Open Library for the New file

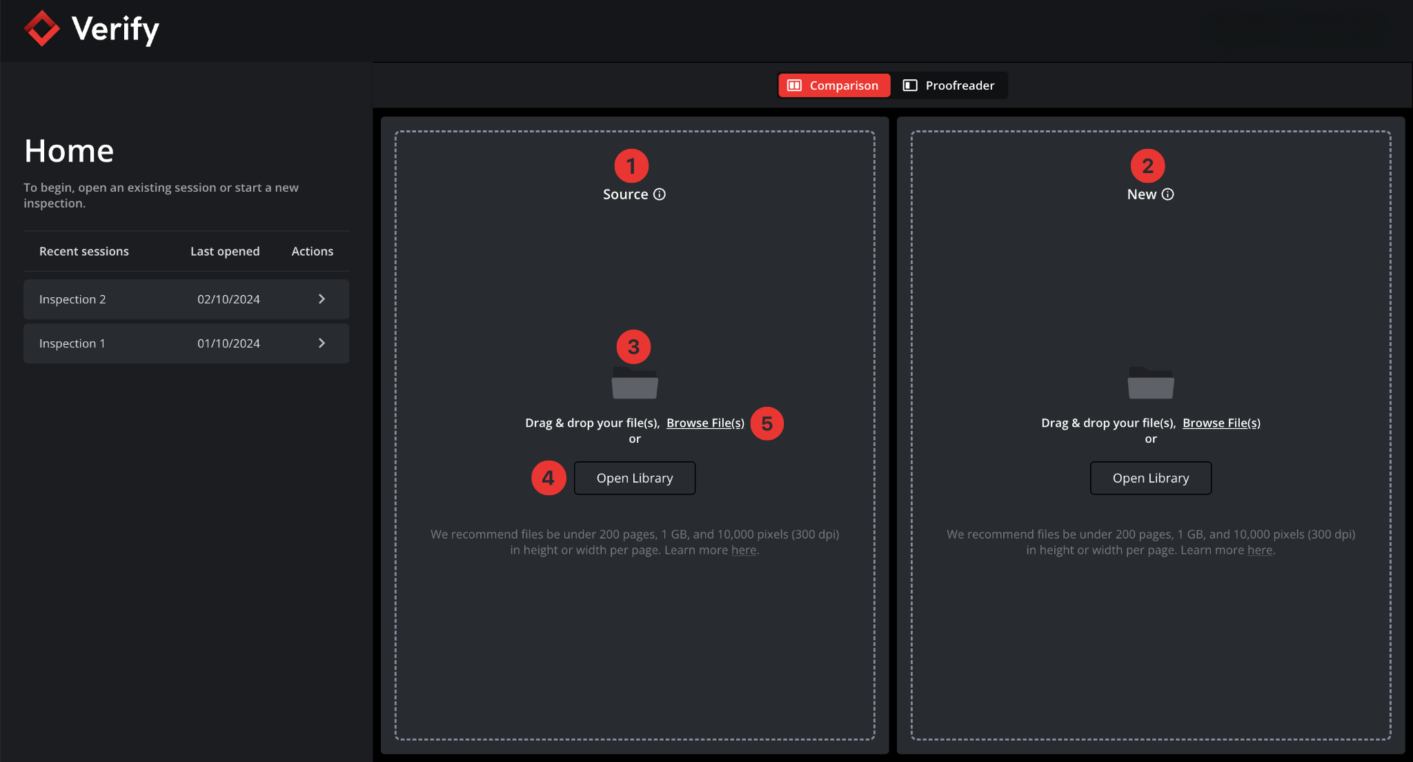point(1151,478)
